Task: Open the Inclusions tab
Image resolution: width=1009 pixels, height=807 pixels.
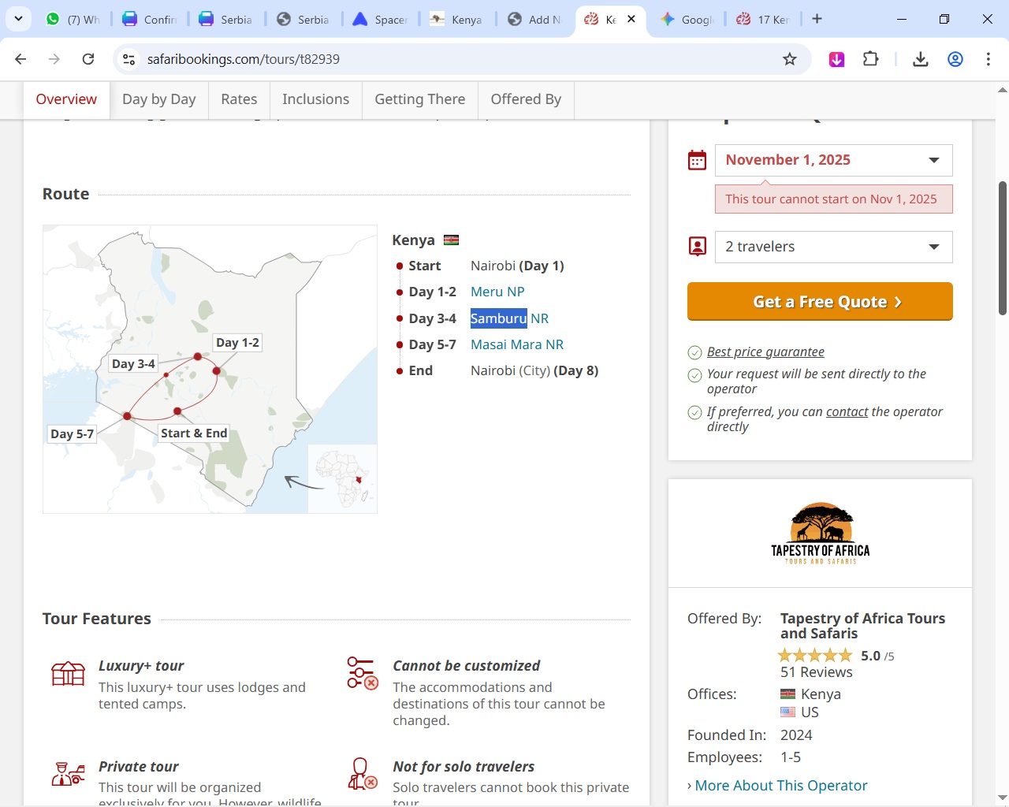Action: (315, 99)
